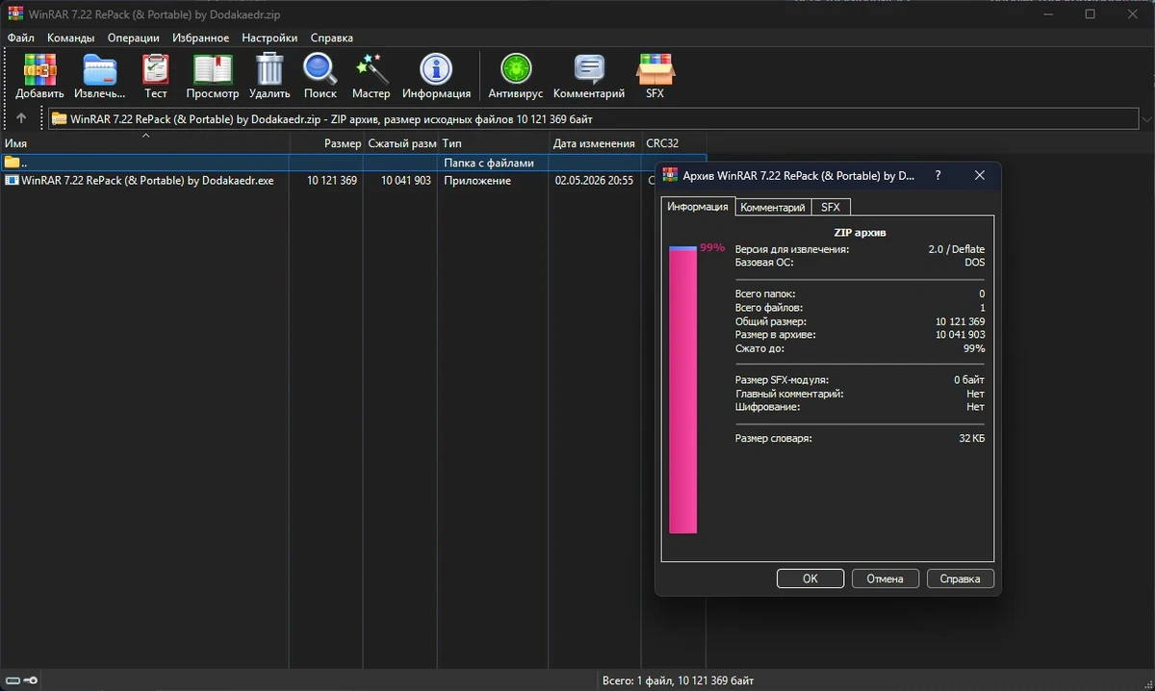Open the Справка menu
This screenshot has height=691, width=1155.
click(332, 38)
